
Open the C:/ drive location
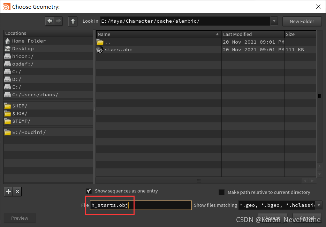coord(48,72)
